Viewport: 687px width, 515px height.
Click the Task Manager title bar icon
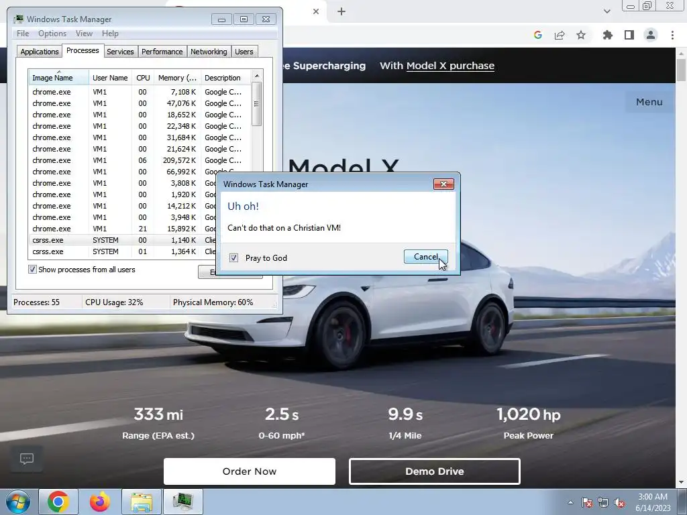(x=18, y=19)
